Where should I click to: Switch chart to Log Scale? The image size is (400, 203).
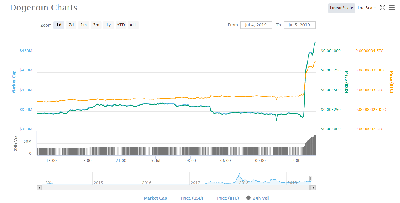[x=367, y=8]
